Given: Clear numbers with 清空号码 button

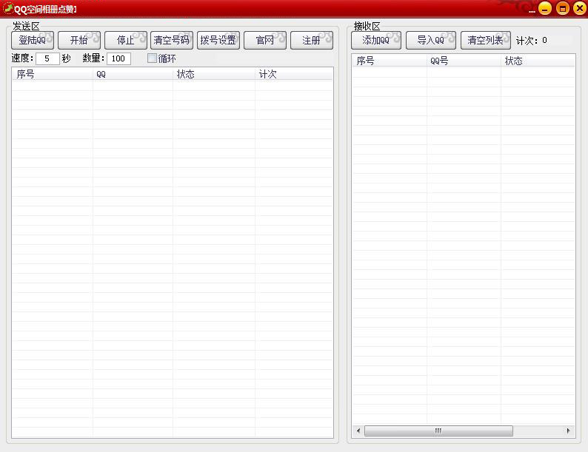Looking at the screenshot, I should [172, 40].
